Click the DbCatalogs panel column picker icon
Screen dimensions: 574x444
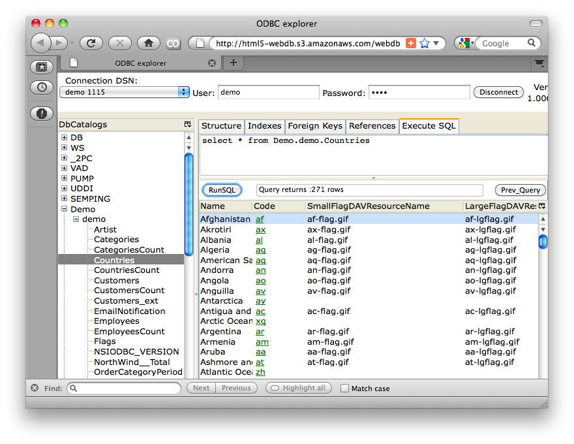click(x=188, y=124)
